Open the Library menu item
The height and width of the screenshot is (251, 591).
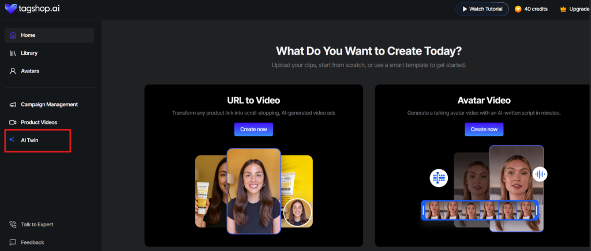[x=29, y=53]
